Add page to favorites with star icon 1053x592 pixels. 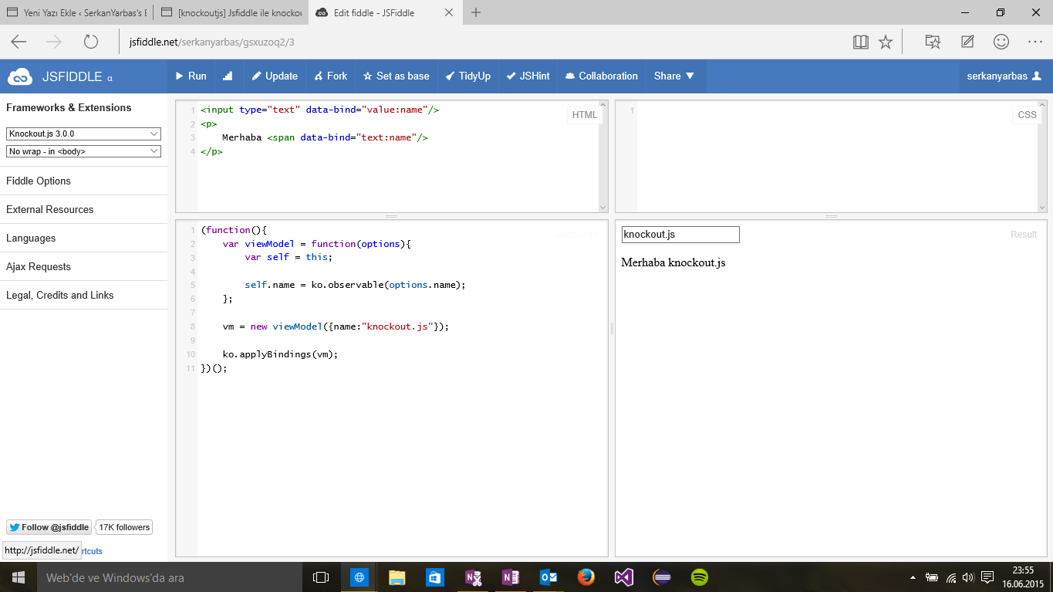(886, 42)
